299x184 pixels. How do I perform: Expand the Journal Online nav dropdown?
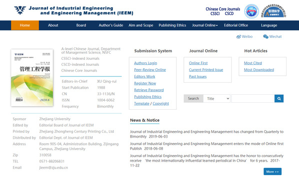tap(205, 25)
